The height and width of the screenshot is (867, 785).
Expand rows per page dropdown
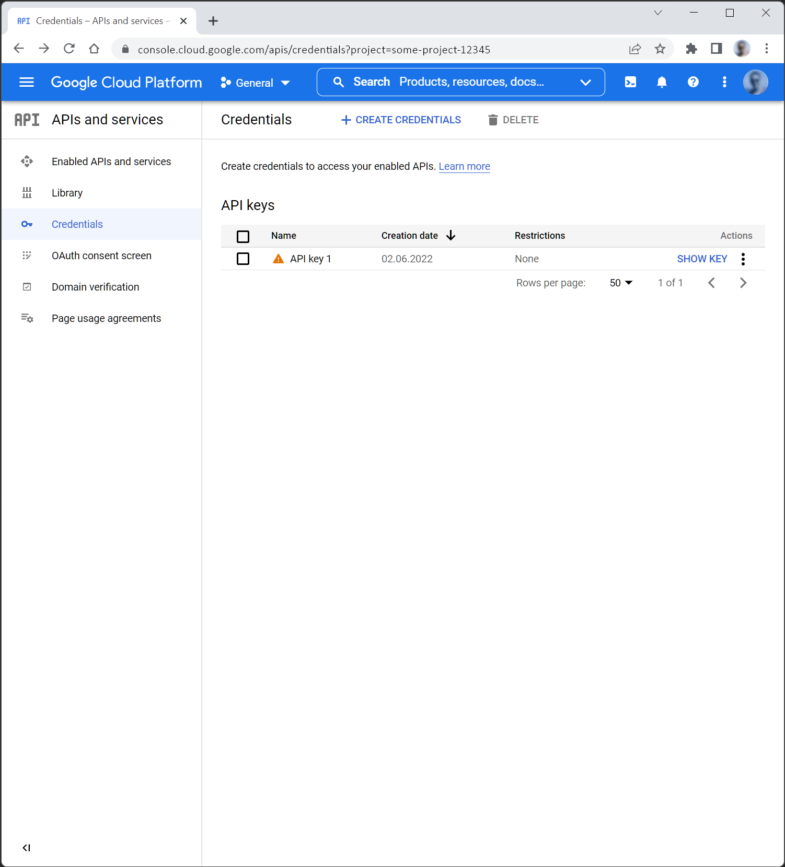621,283
